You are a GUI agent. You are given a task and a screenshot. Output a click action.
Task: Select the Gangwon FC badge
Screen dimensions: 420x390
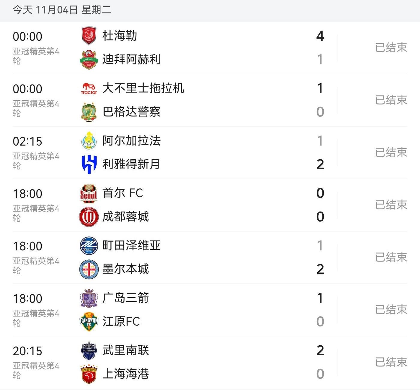click(x=89, y=322)
